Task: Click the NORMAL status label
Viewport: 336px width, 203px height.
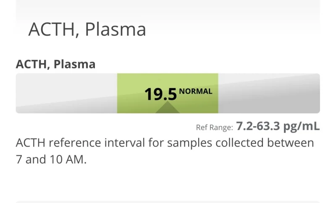Action: [196, 91]
